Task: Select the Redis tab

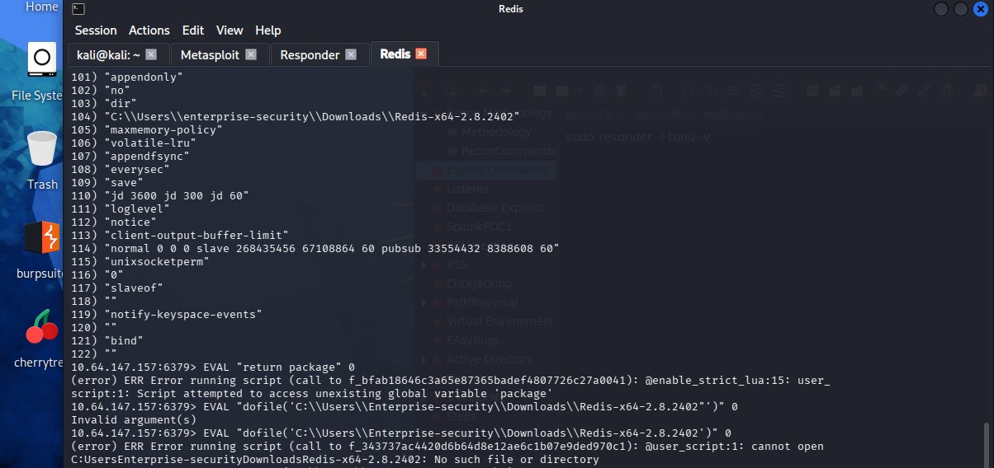Action: (395, 54)
